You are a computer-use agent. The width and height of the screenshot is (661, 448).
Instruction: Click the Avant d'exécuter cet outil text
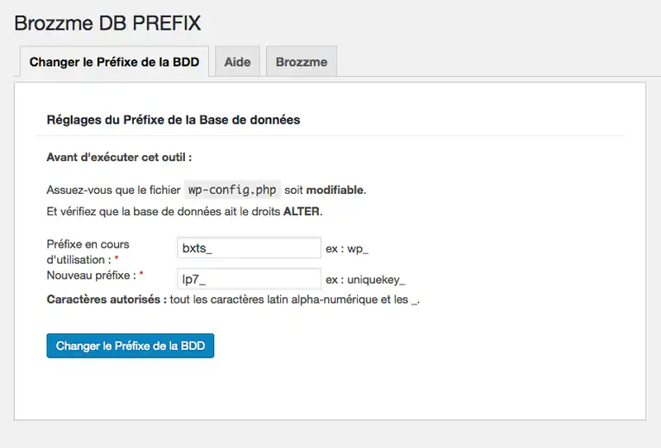click(x=119, y=156)
